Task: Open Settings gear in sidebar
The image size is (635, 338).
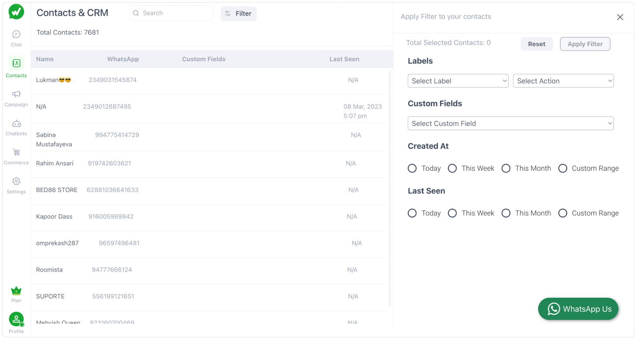Action: 16,182
